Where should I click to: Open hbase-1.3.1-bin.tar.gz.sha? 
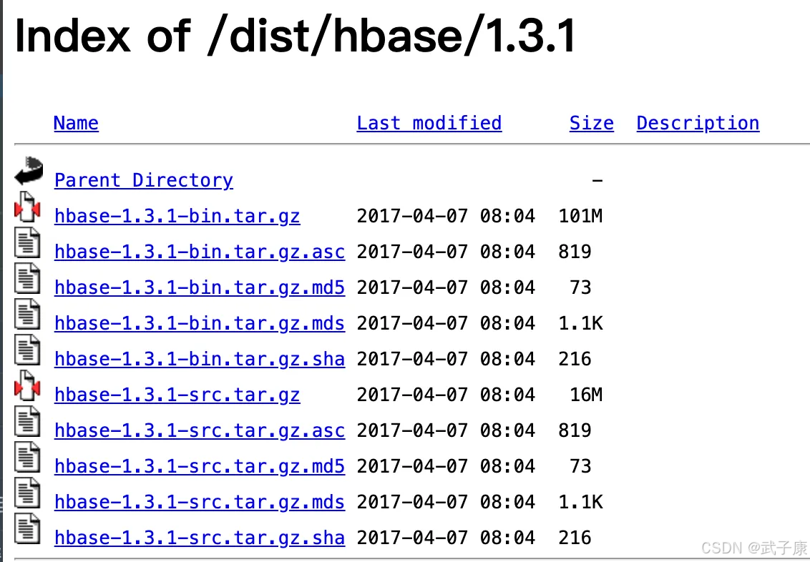pos(199,359)
